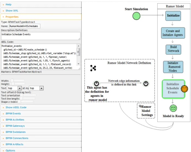This screenshot has height=152, width=191.
Task: Click the Rumor Model Network Definition title
Action: click(x=129, y=63)
